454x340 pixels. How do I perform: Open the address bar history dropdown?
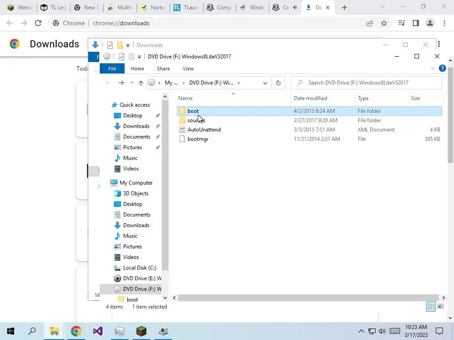(x=265, y=83)
